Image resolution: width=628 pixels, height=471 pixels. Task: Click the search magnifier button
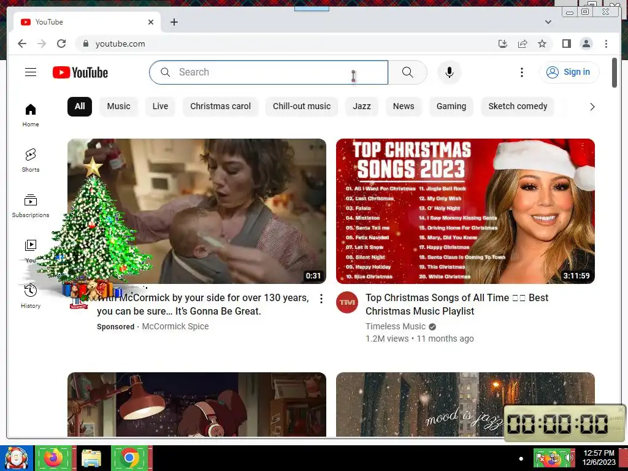pos(407,72)
